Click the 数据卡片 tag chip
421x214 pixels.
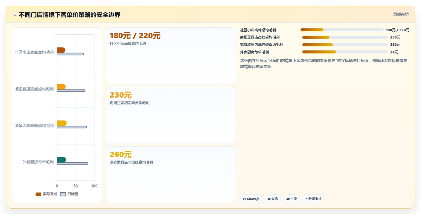pos(313,199)
